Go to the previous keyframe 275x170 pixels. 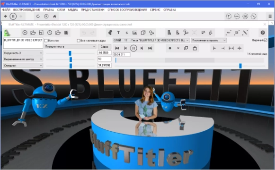coord(125,48)
